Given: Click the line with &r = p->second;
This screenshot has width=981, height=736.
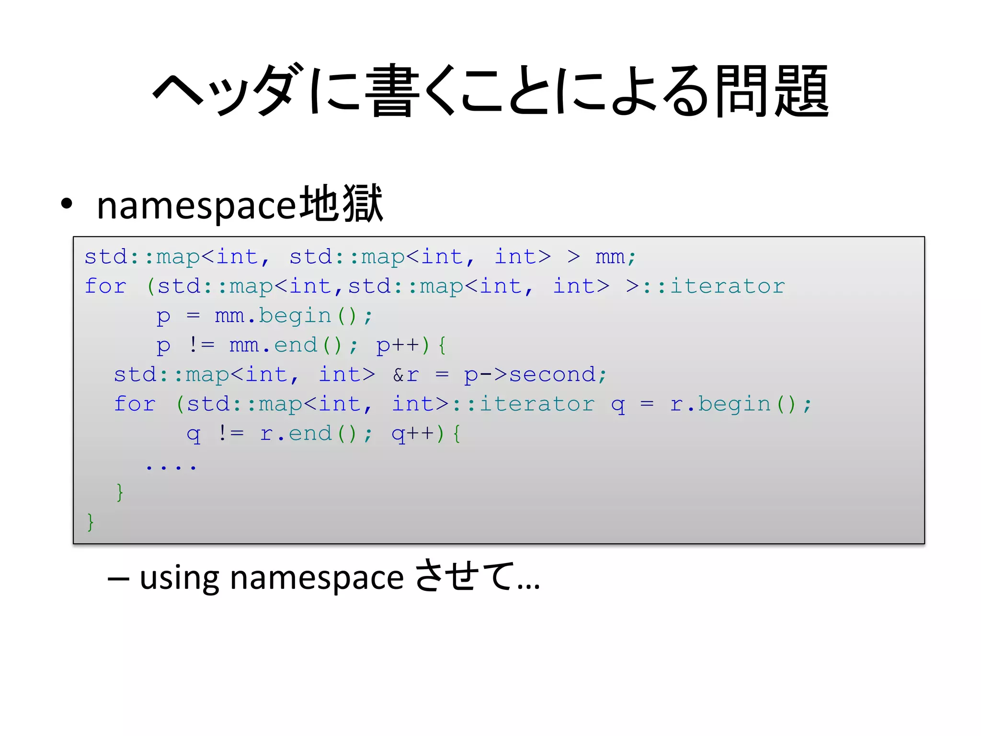Looking at the screenshot, I should [360, 375].
